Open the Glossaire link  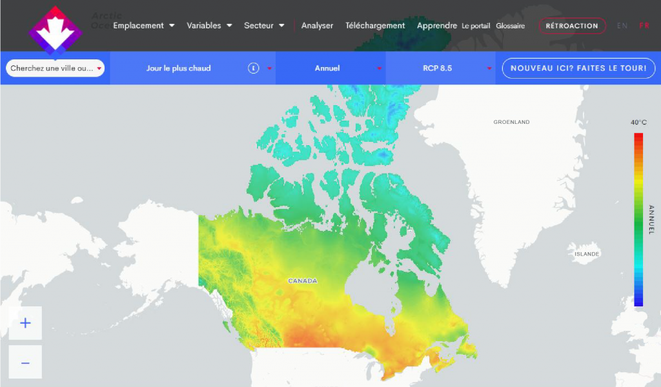(510, 26)
